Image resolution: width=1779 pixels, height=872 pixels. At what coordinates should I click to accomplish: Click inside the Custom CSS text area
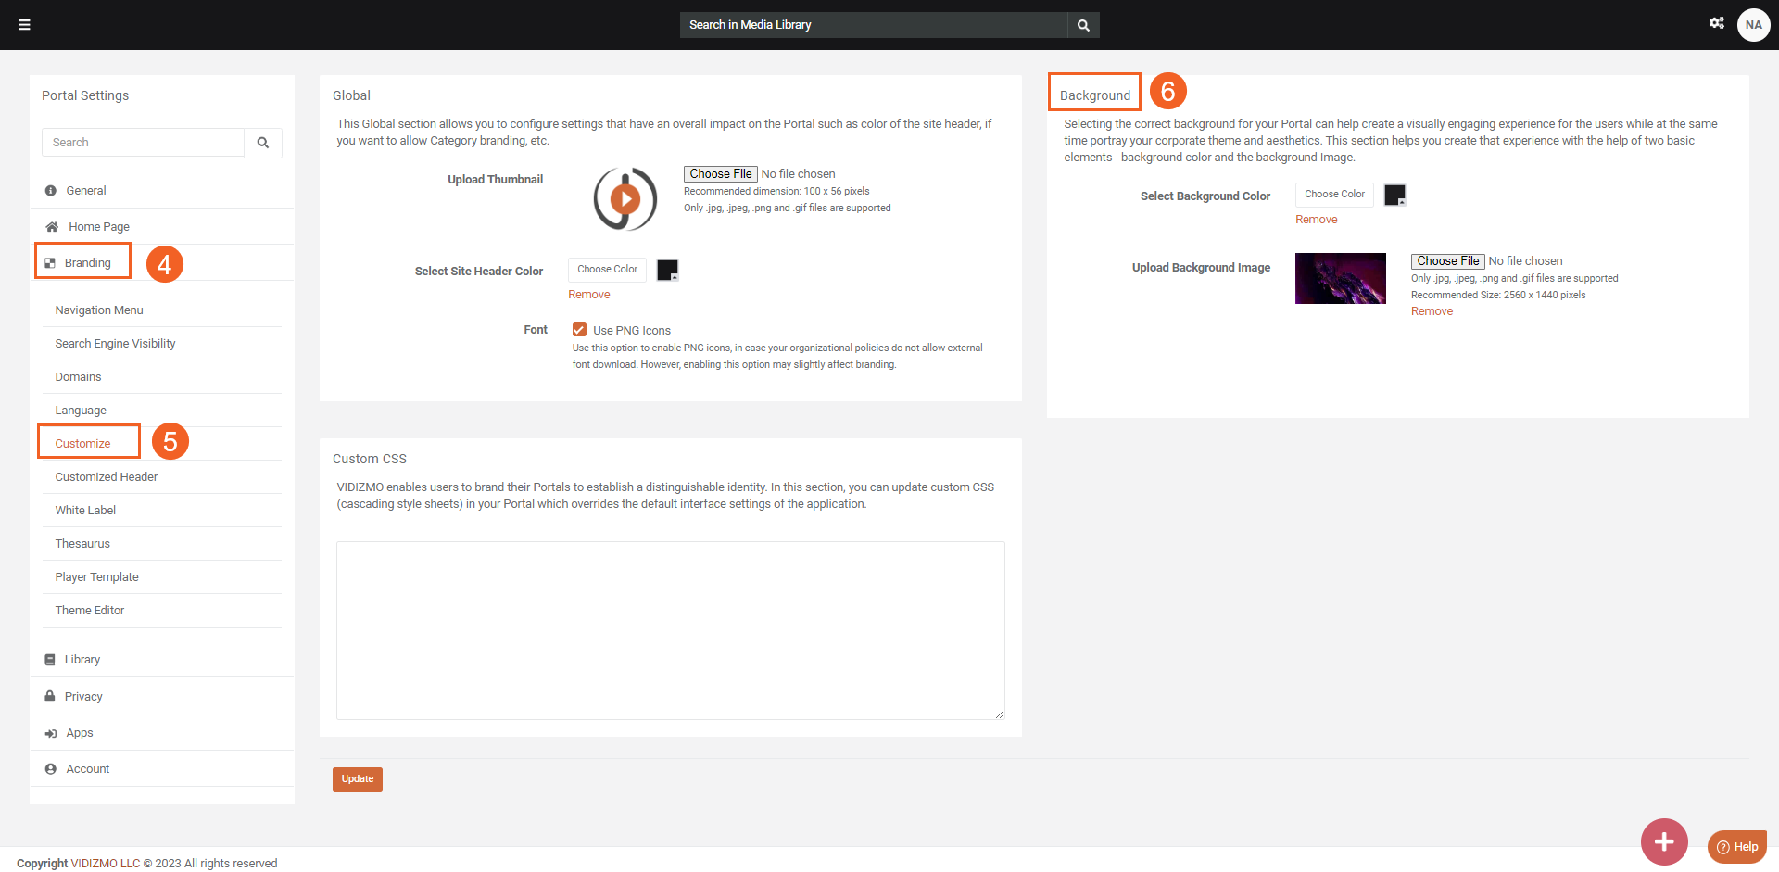pyautogui.click(x=670, y=630)
